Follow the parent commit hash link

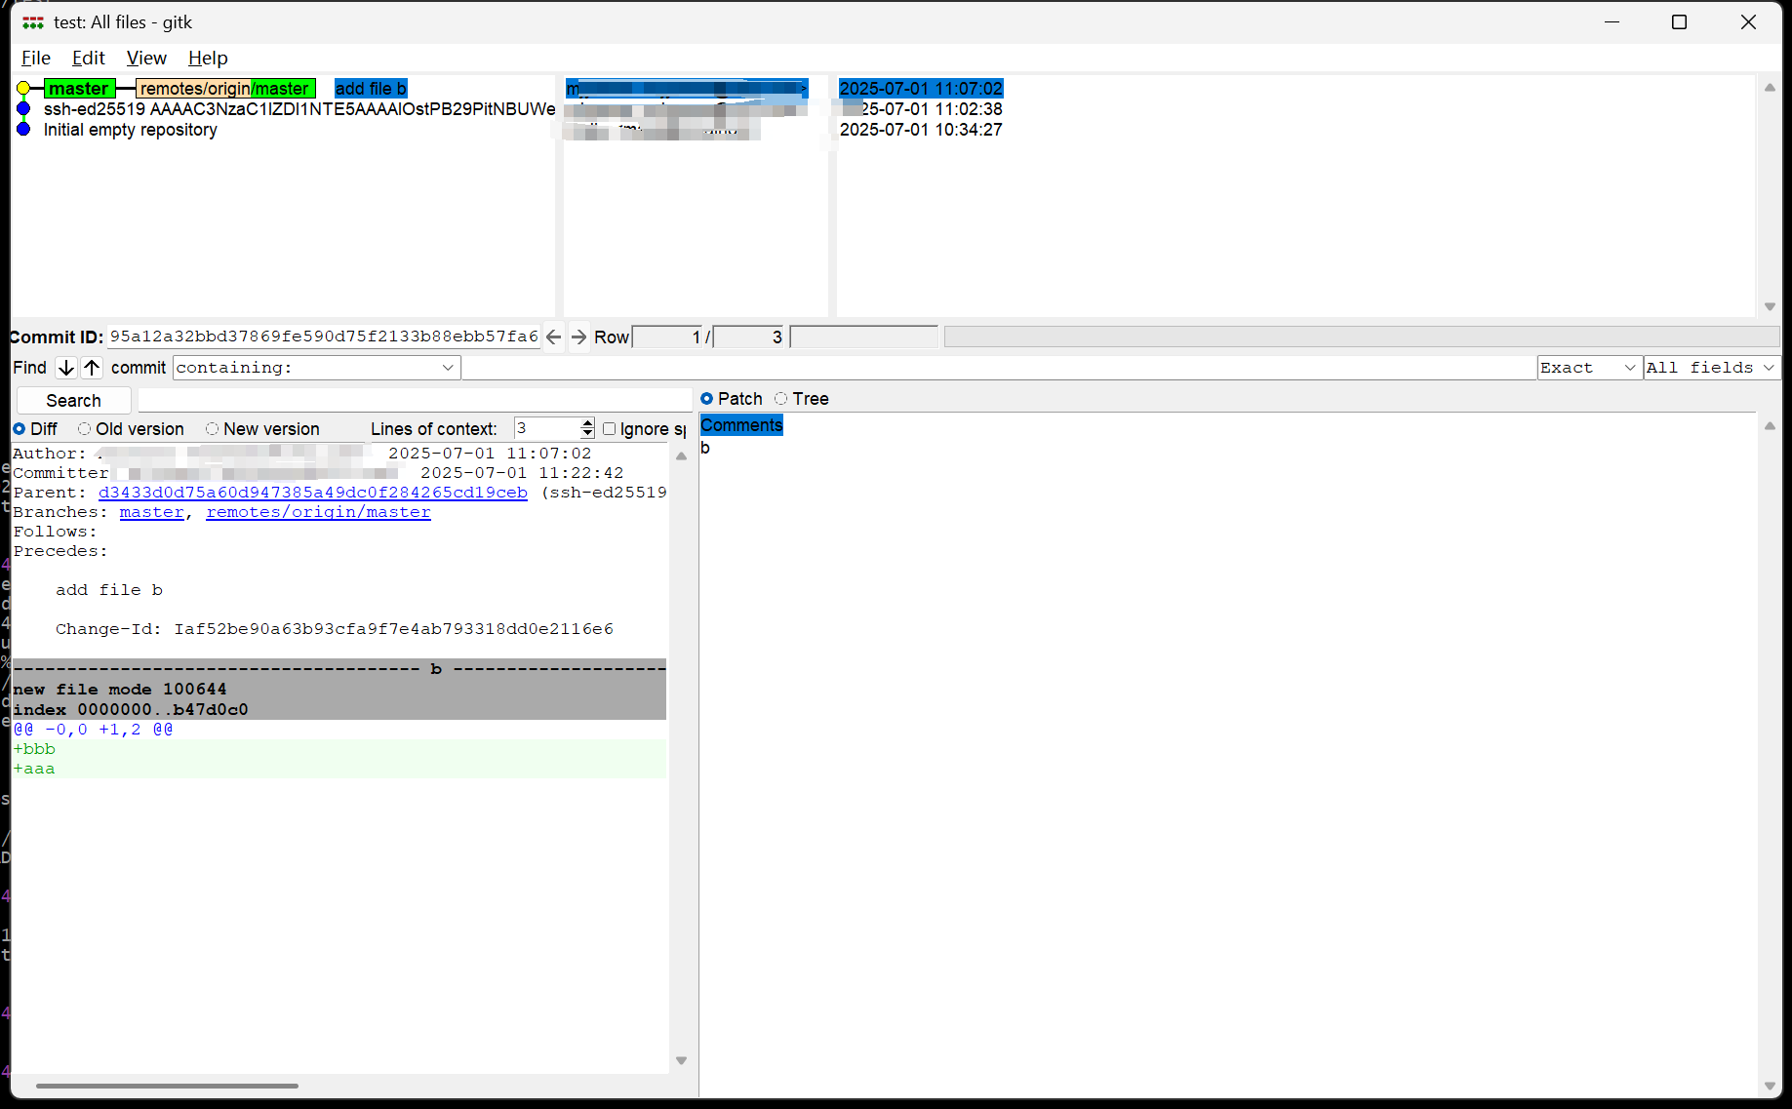coord(312,493)
